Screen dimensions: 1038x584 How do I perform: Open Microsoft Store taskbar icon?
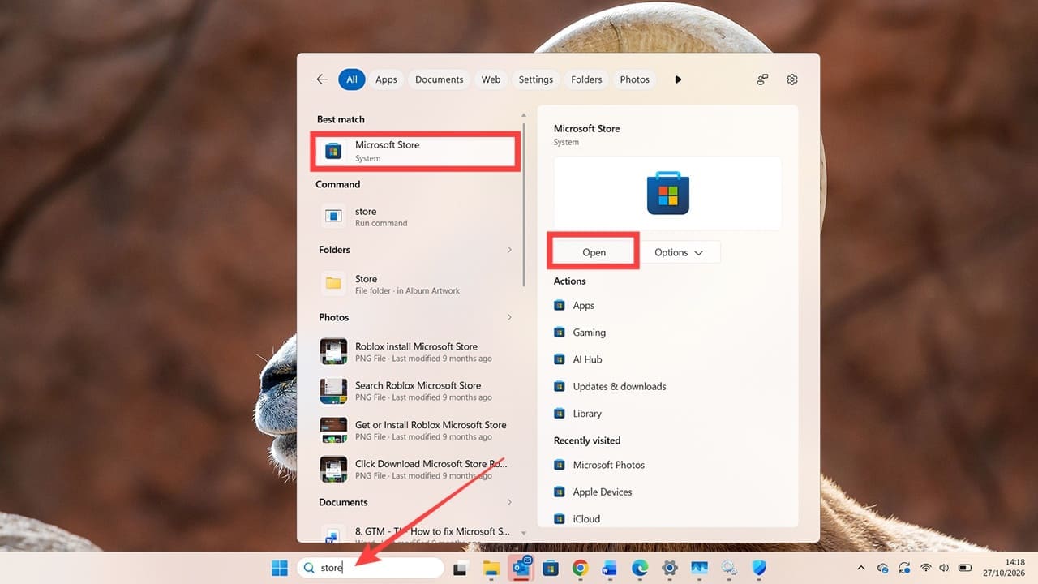coord(550,568)
